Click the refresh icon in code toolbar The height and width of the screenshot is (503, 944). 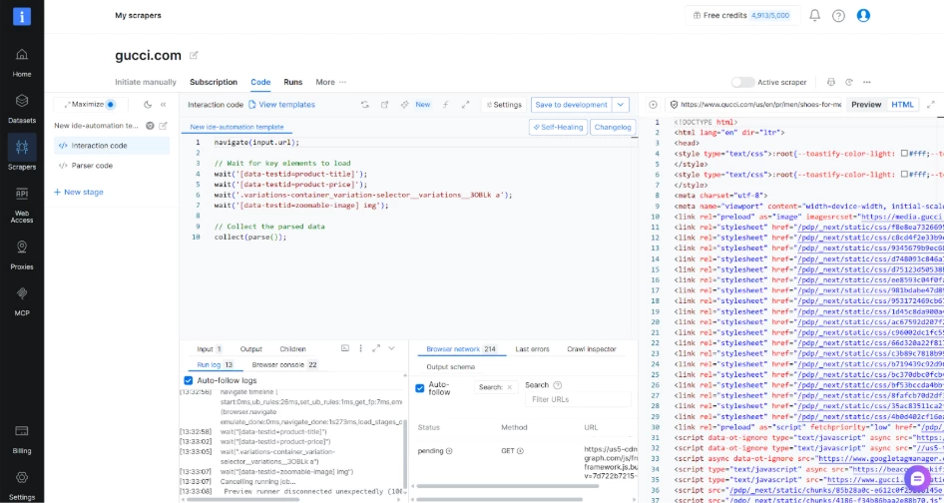click(x=365, y=104)
